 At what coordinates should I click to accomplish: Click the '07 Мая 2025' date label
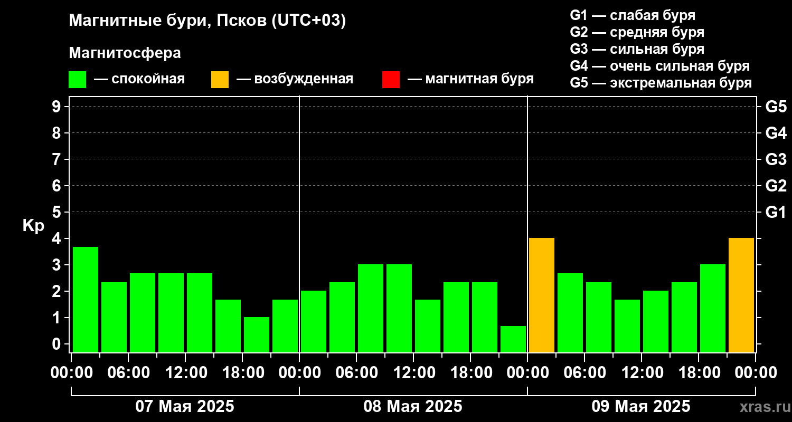tap(185, 407)
